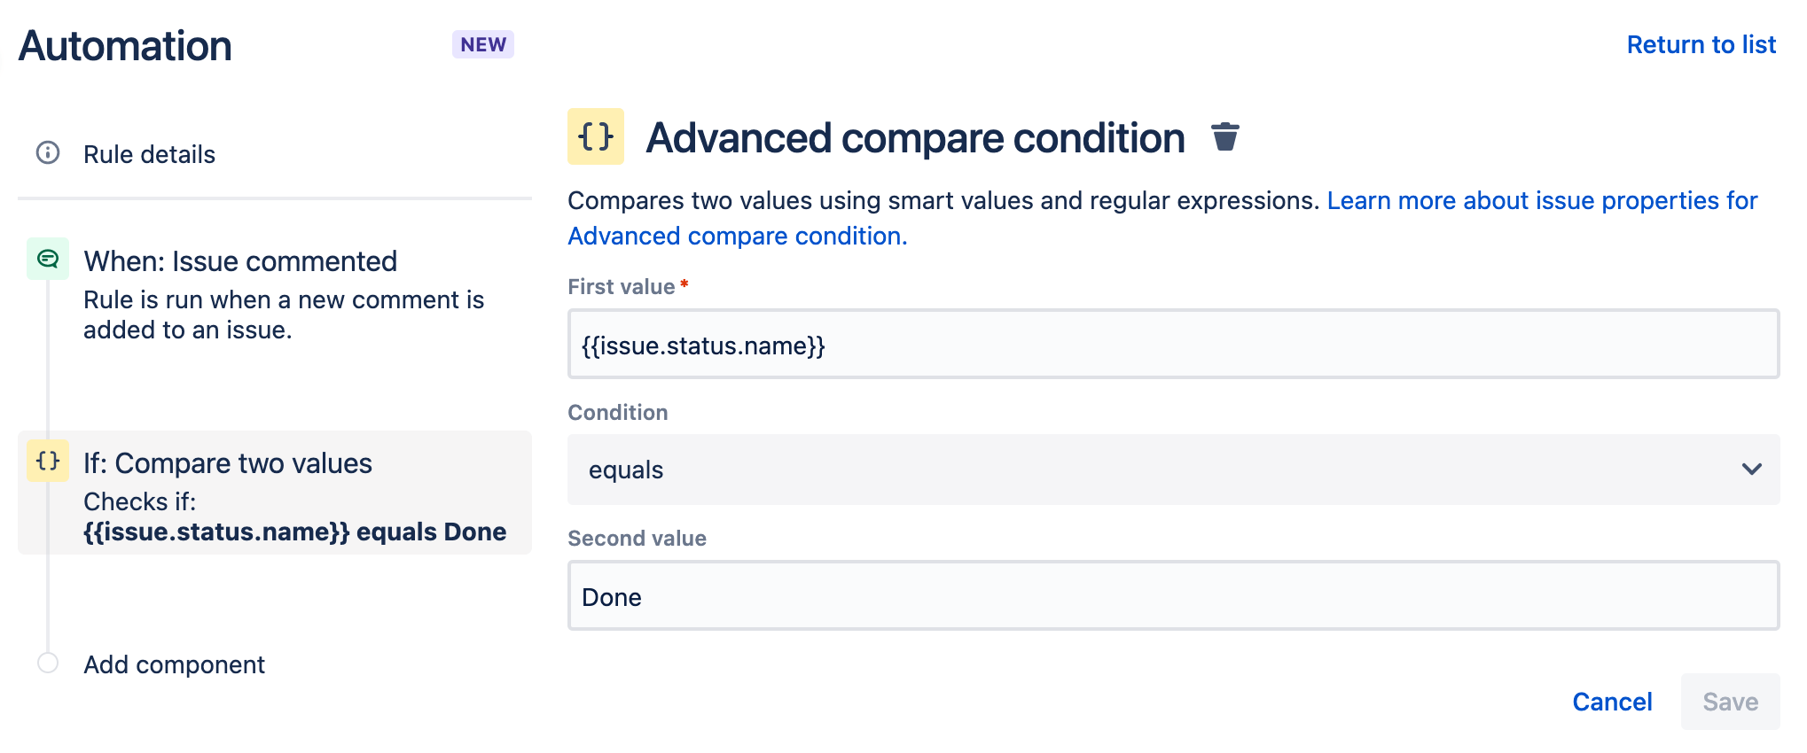Click the Save button

[1730, 701]
